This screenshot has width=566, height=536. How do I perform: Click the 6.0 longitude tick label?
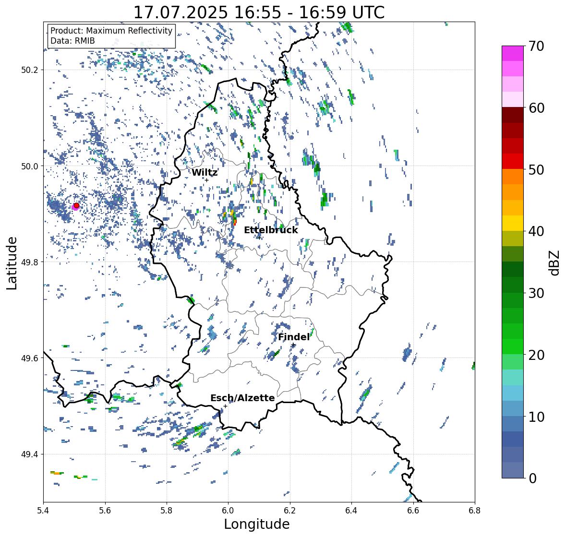(228, 511)
